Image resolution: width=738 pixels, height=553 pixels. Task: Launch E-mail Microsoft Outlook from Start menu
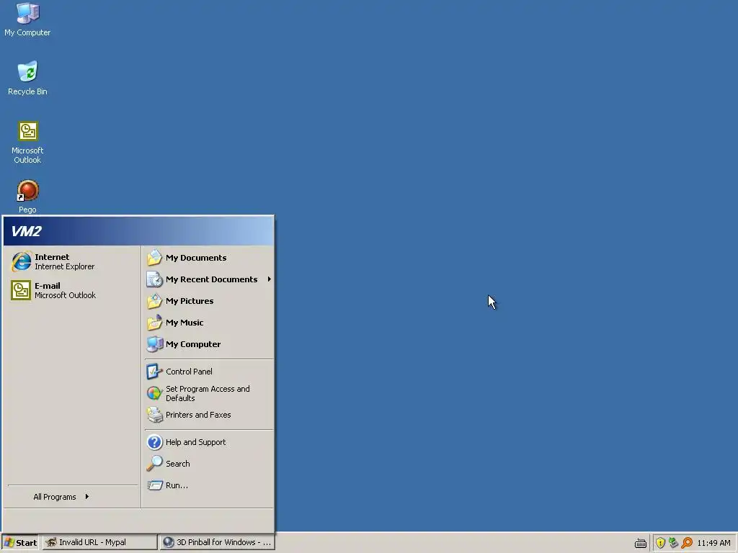tap(73, 291)
